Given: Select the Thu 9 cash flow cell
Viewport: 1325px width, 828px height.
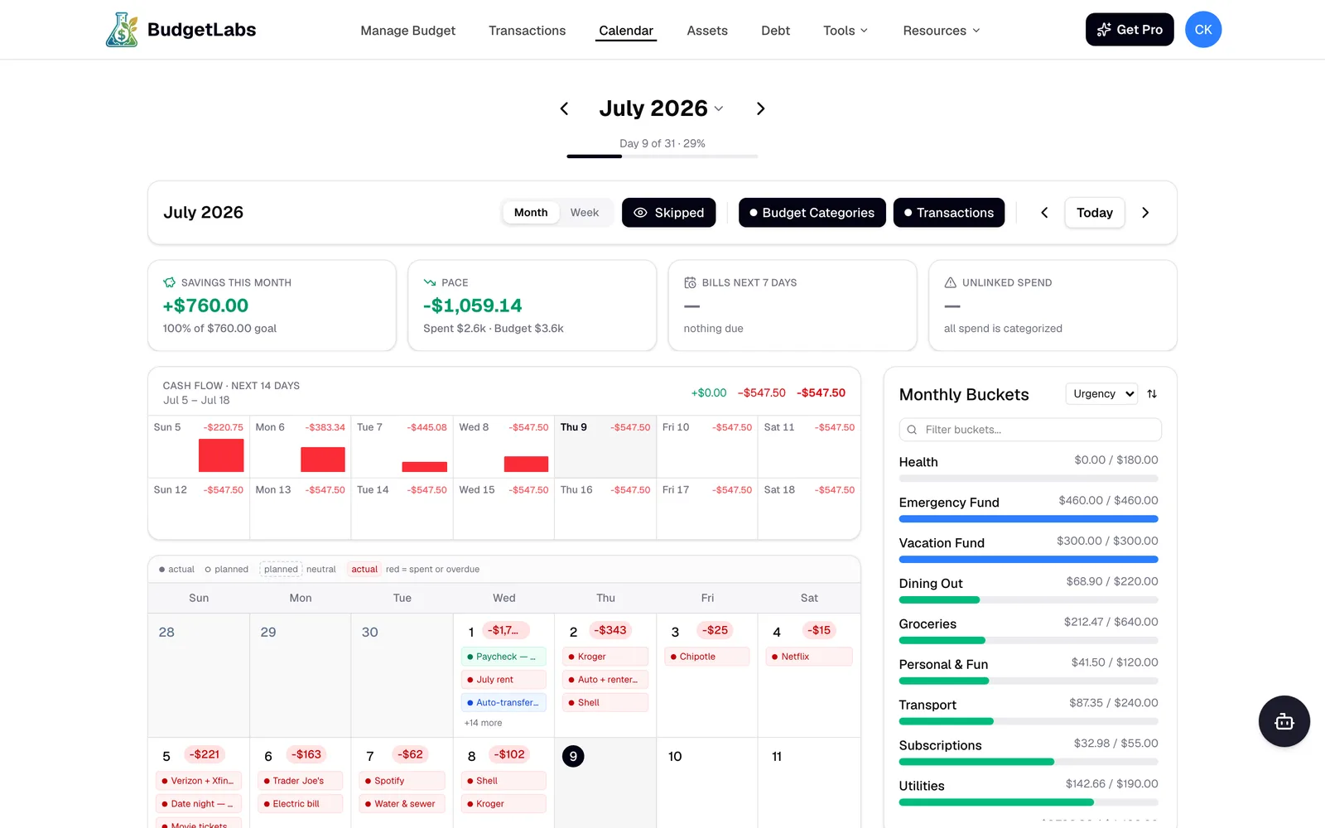Looking at the screenshot, I should pyautogui.click(x=605, y=447).
